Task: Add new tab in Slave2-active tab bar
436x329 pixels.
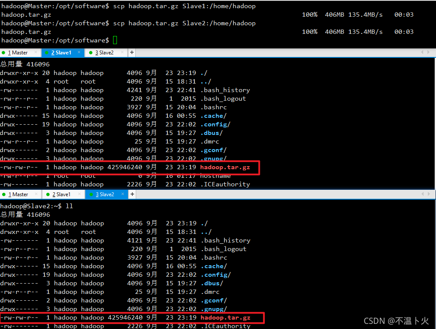Action: point(132,194)
